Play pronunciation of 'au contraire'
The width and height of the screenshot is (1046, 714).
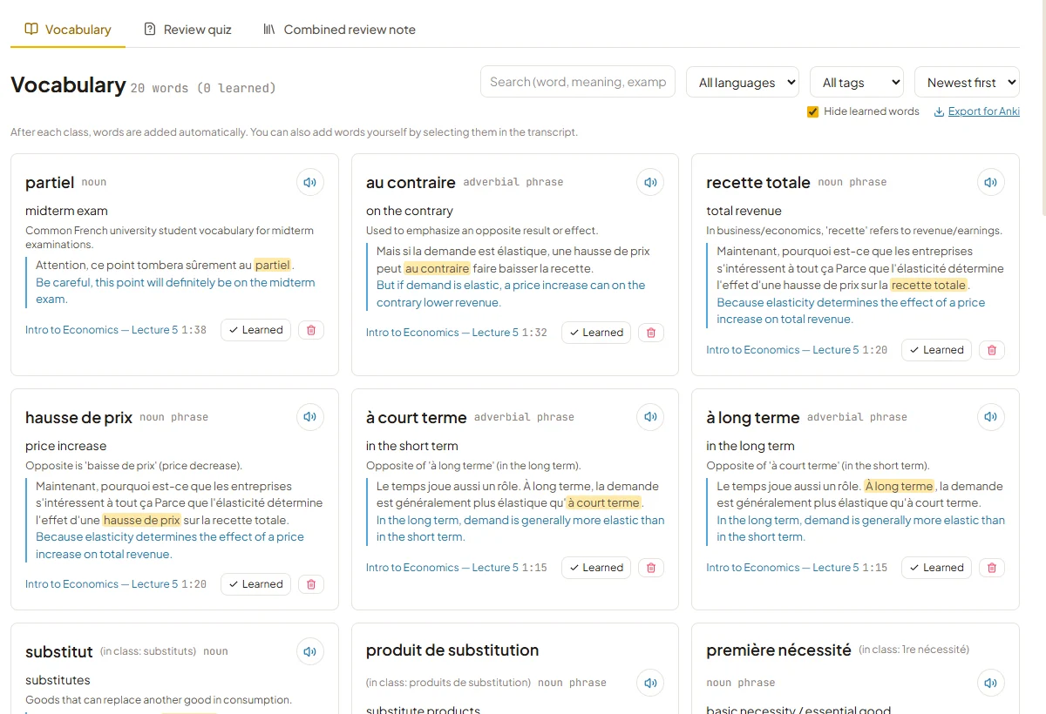point(650,183)
